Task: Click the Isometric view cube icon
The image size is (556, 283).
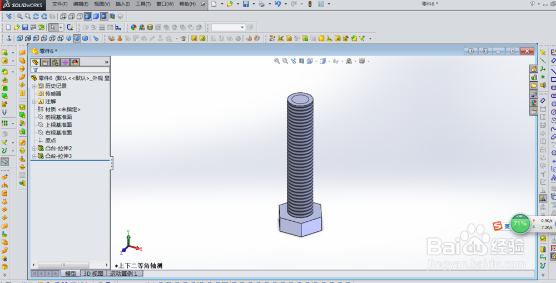Action: (x=69, y=38)
